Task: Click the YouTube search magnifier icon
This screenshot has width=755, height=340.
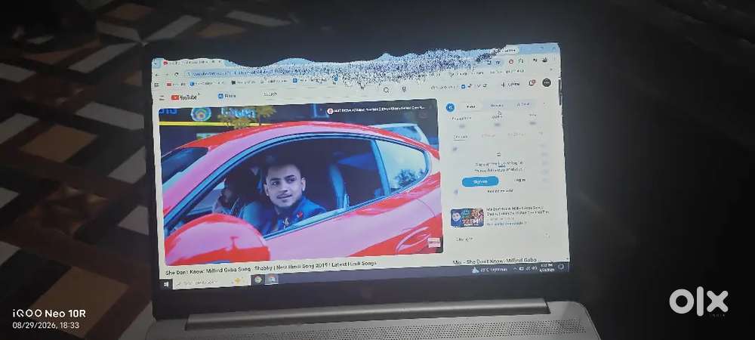Action: click(386, 90)
